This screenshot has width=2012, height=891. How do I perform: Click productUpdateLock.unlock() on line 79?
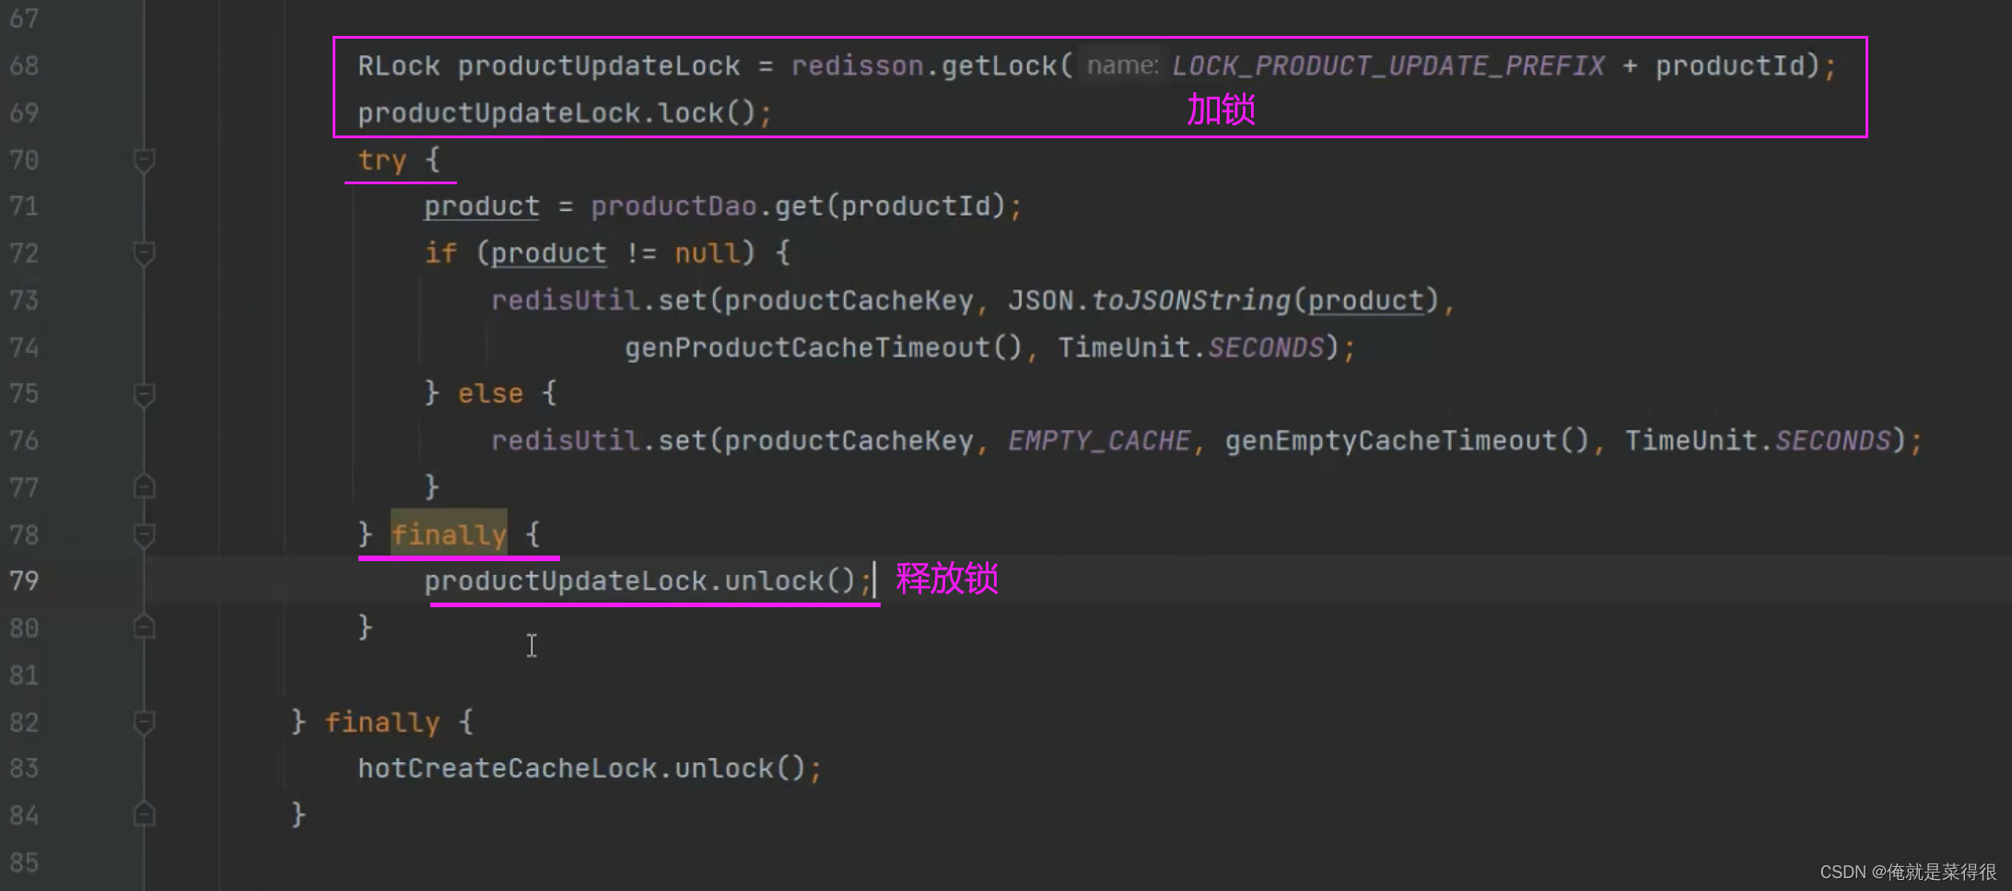click(x=640, y=580)
